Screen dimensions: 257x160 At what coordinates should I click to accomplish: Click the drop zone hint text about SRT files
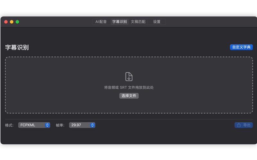[x=129, y=87]
